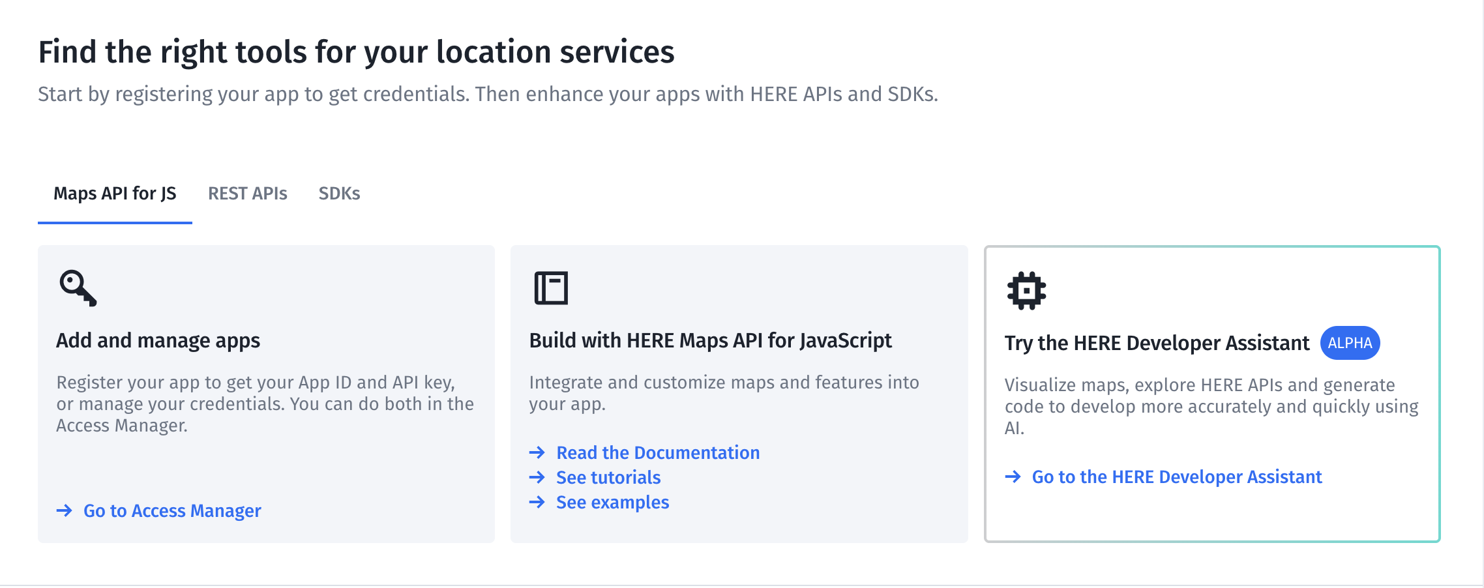1484x588 pixels.
Task: Click arrow icon beside See examples
Action: [537, 502]
